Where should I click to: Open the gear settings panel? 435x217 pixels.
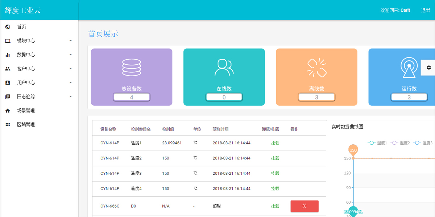click(429, 68)
